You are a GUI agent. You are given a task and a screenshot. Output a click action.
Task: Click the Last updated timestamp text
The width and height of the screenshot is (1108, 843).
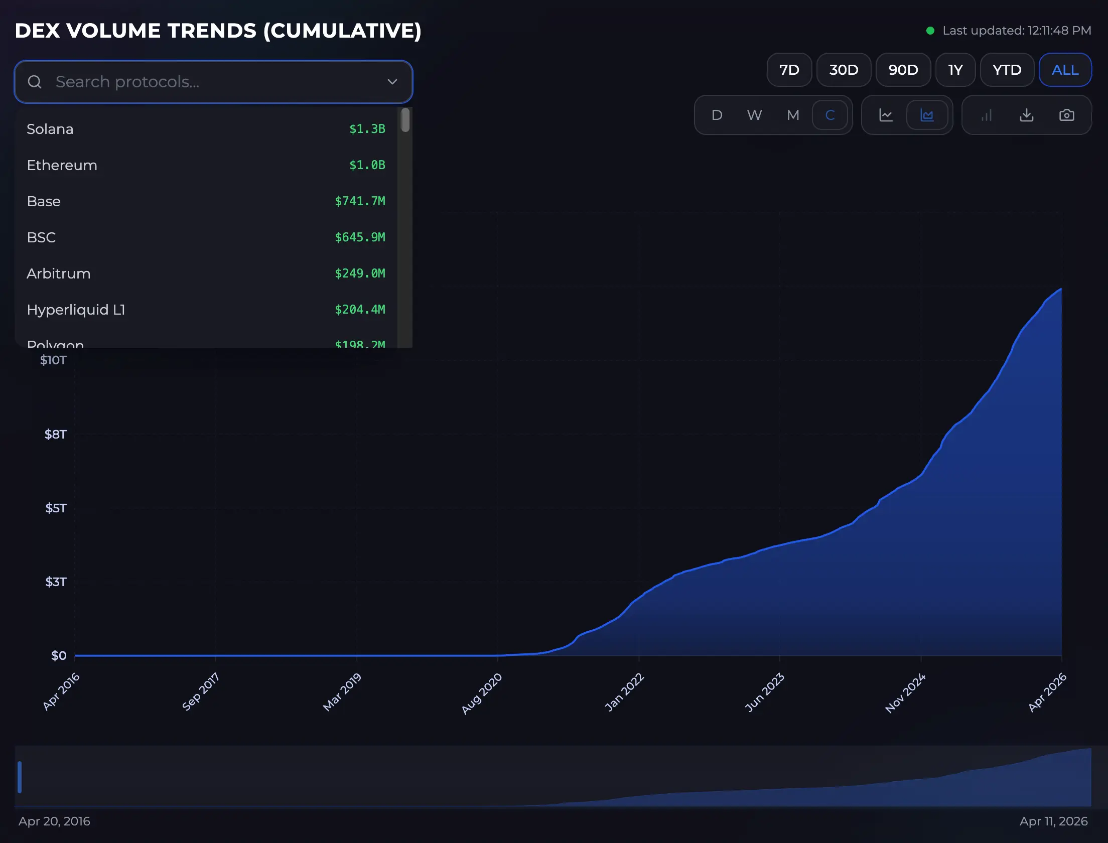click(x=1017, y=31)
